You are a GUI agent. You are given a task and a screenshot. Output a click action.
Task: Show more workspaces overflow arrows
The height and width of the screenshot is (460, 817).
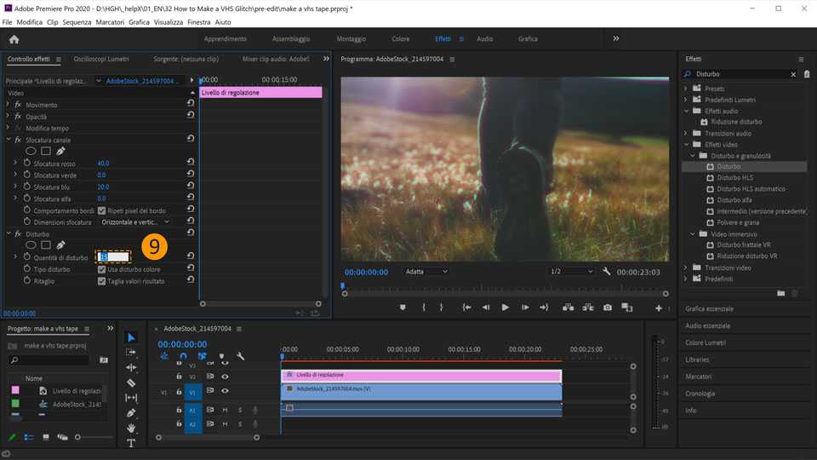(x=616, y=38)
